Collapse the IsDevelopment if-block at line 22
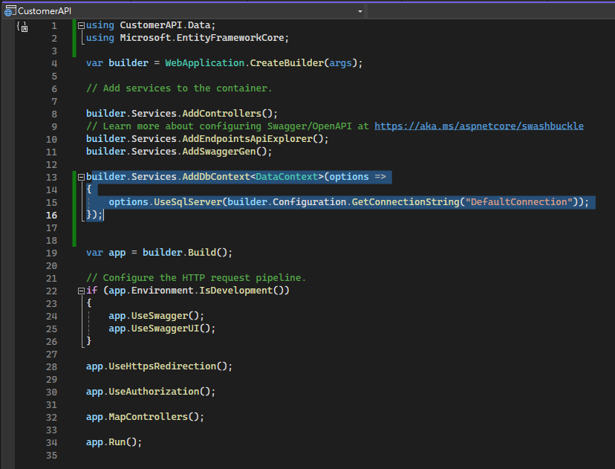 pyautogui.click(x=81, y=291)
